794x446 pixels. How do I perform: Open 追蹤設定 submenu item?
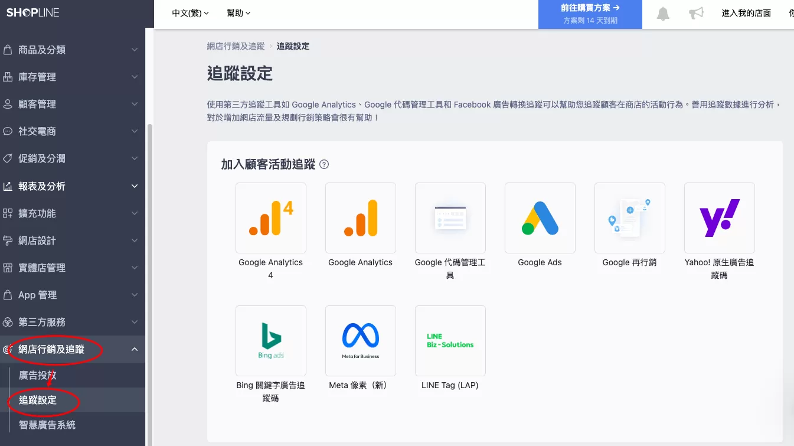[x=38, y=400]
